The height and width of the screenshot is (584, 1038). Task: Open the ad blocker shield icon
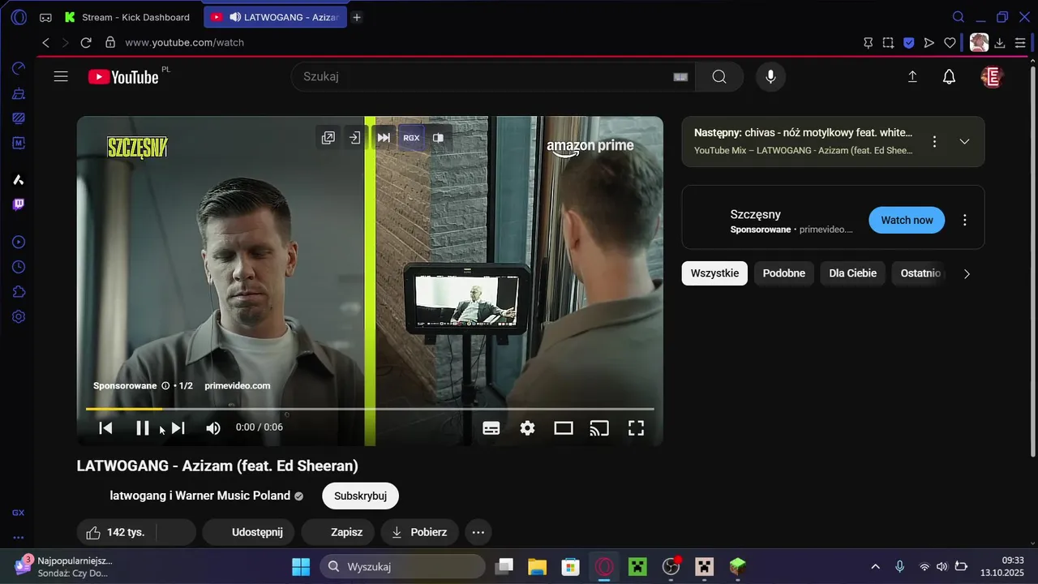pos(909,43)
